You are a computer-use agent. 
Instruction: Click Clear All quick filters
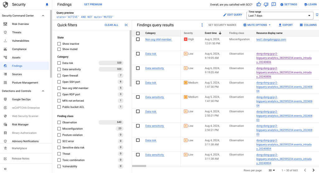(111, 25)
